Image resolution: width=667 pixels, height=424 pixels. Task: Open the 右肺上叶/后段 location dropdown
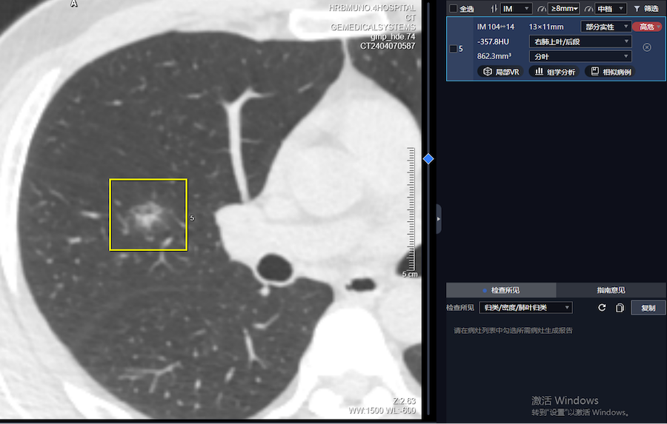(x=580, y=41)
